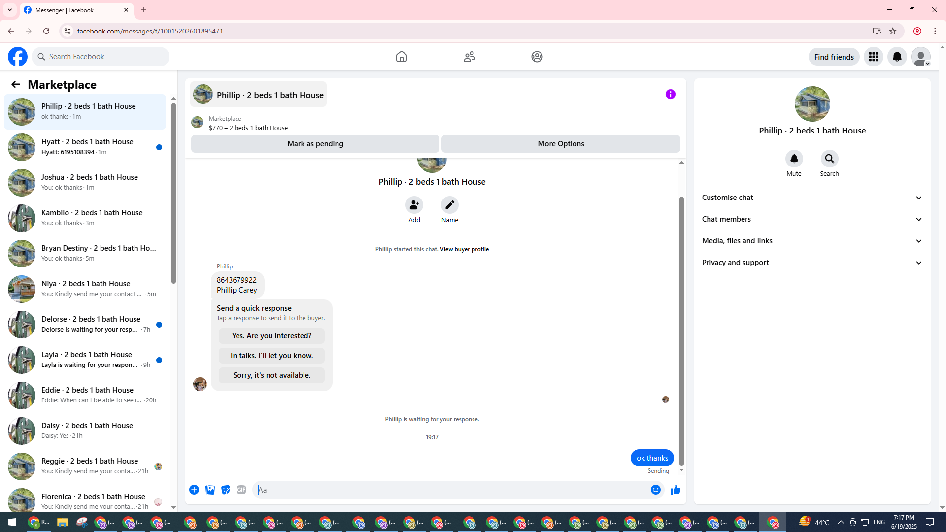Image resolution: width=946 pixels, height=532 pixels.
Task: Click Find friends button
Action: click(834, 57)
